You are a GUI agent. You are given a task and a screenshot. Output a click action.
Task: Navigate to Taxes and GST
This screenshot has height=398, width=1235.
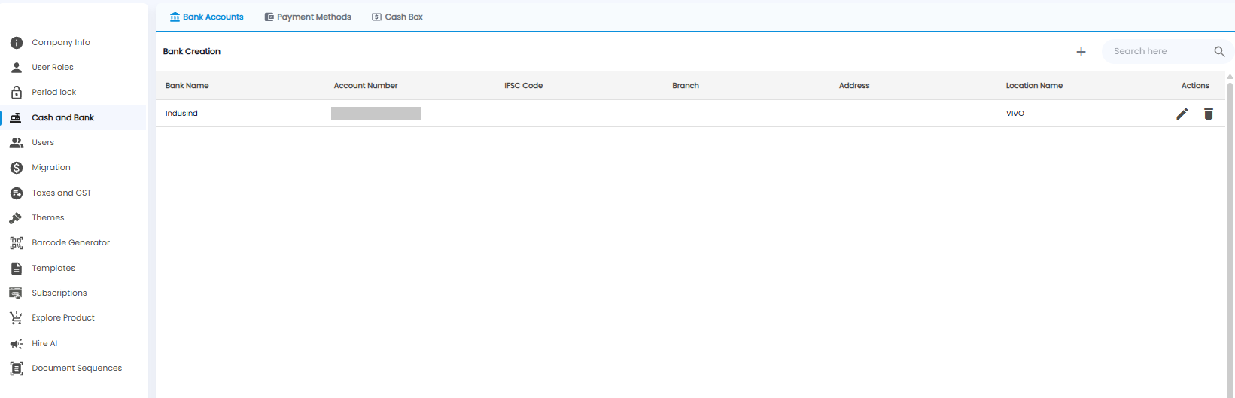click(x=74, y=193)
